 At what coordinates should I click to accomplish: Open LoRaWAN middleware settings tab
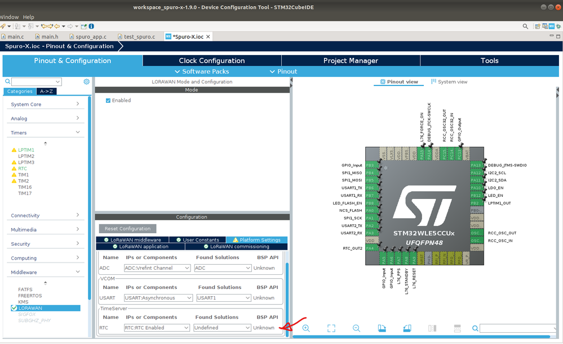(x=132, y=240)
